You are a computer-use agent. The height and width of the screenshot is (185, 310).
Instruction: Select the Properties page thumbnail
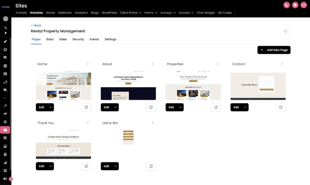click(193, 86)
